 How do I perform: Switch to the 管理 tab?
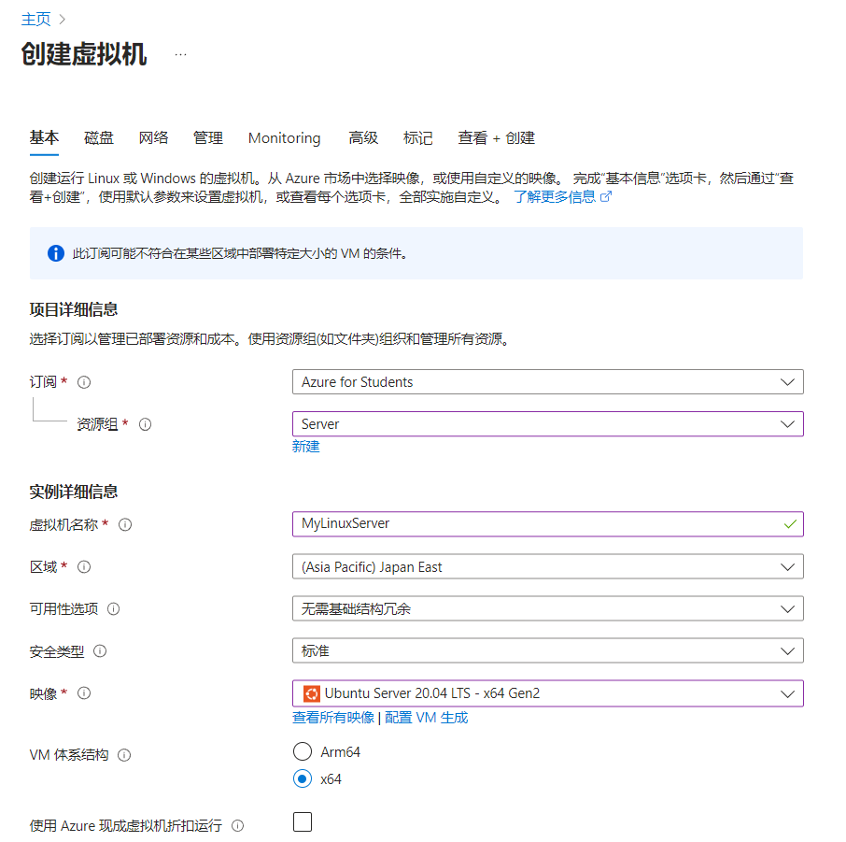pos(207,138)
